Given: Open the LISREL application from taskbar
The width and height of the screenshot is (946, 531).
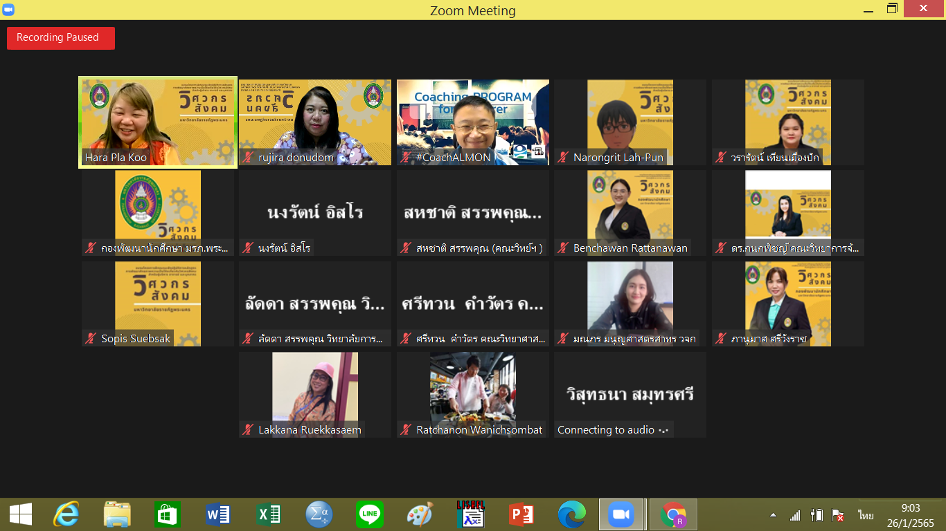Looking at the screenshot, I should [470, 514].
